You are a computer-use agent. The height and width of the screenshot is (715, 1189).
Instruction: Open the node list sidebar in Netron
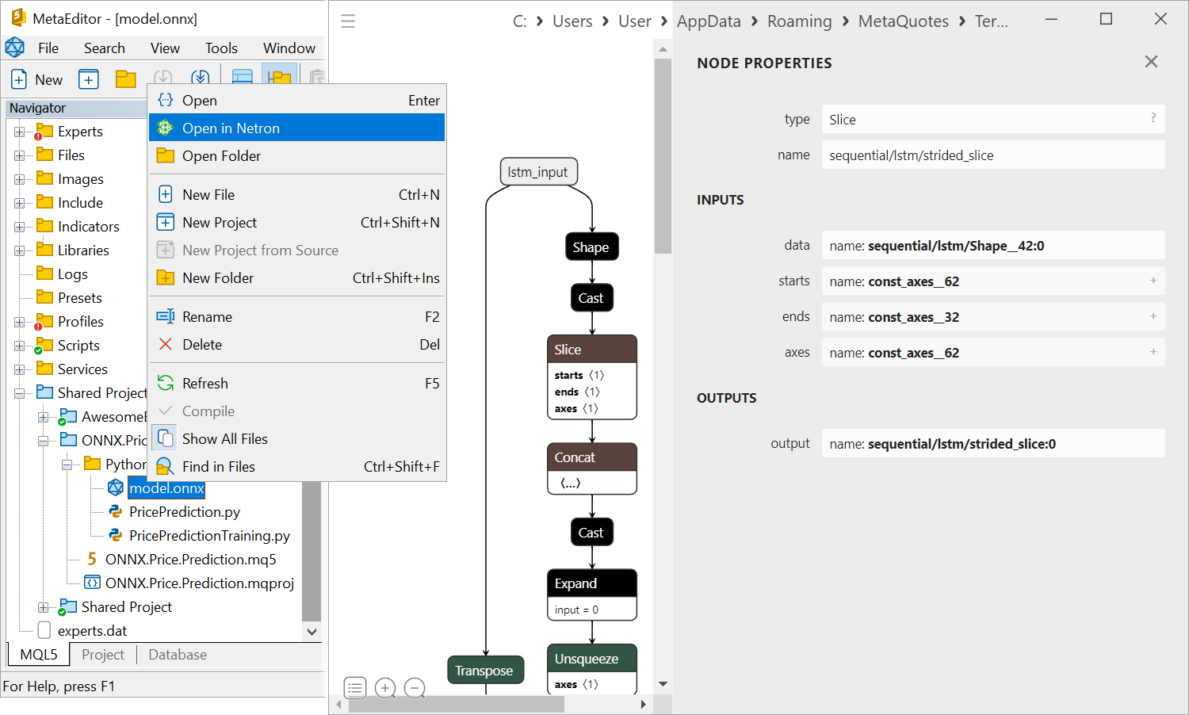pyautogui.click(x=355, y=688)
